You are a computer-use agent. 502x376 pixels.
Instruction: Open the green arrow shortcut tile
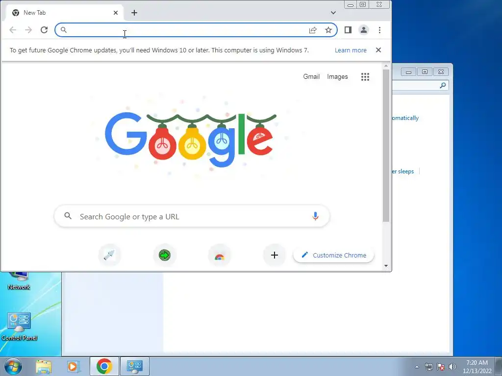(165, 255)
